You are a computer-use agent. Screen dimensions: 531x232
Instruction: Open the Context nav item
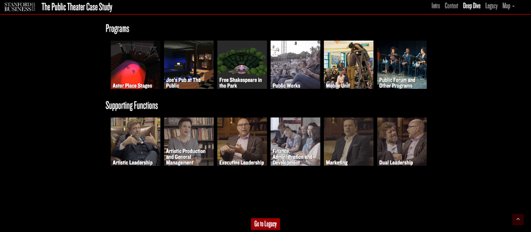point(452,6)
